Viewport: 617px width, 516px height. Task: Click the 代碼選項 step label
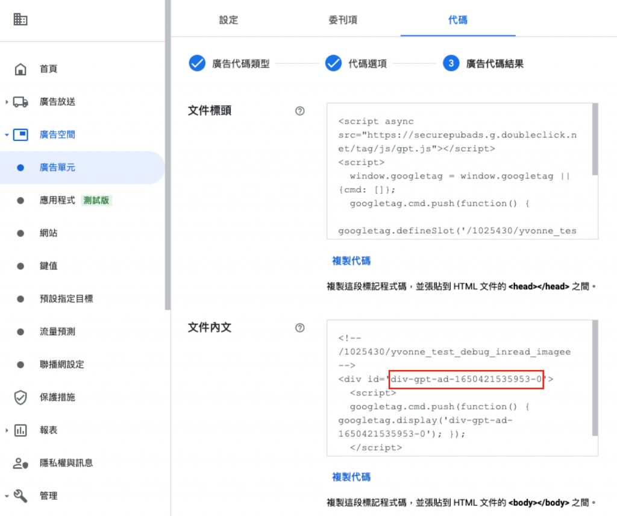click(x=368, y=64)
